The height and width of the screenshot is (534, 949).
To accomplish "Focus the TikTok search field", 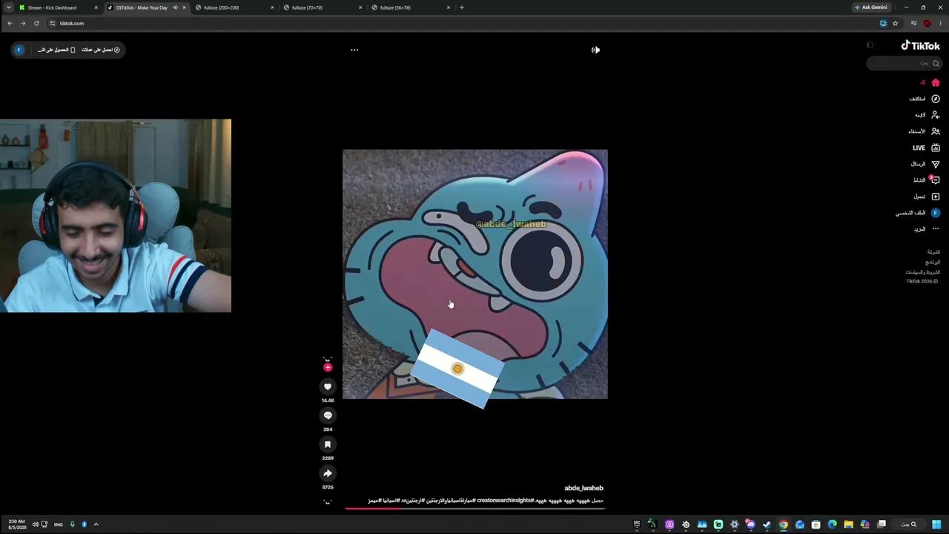I will click(903, 63).
